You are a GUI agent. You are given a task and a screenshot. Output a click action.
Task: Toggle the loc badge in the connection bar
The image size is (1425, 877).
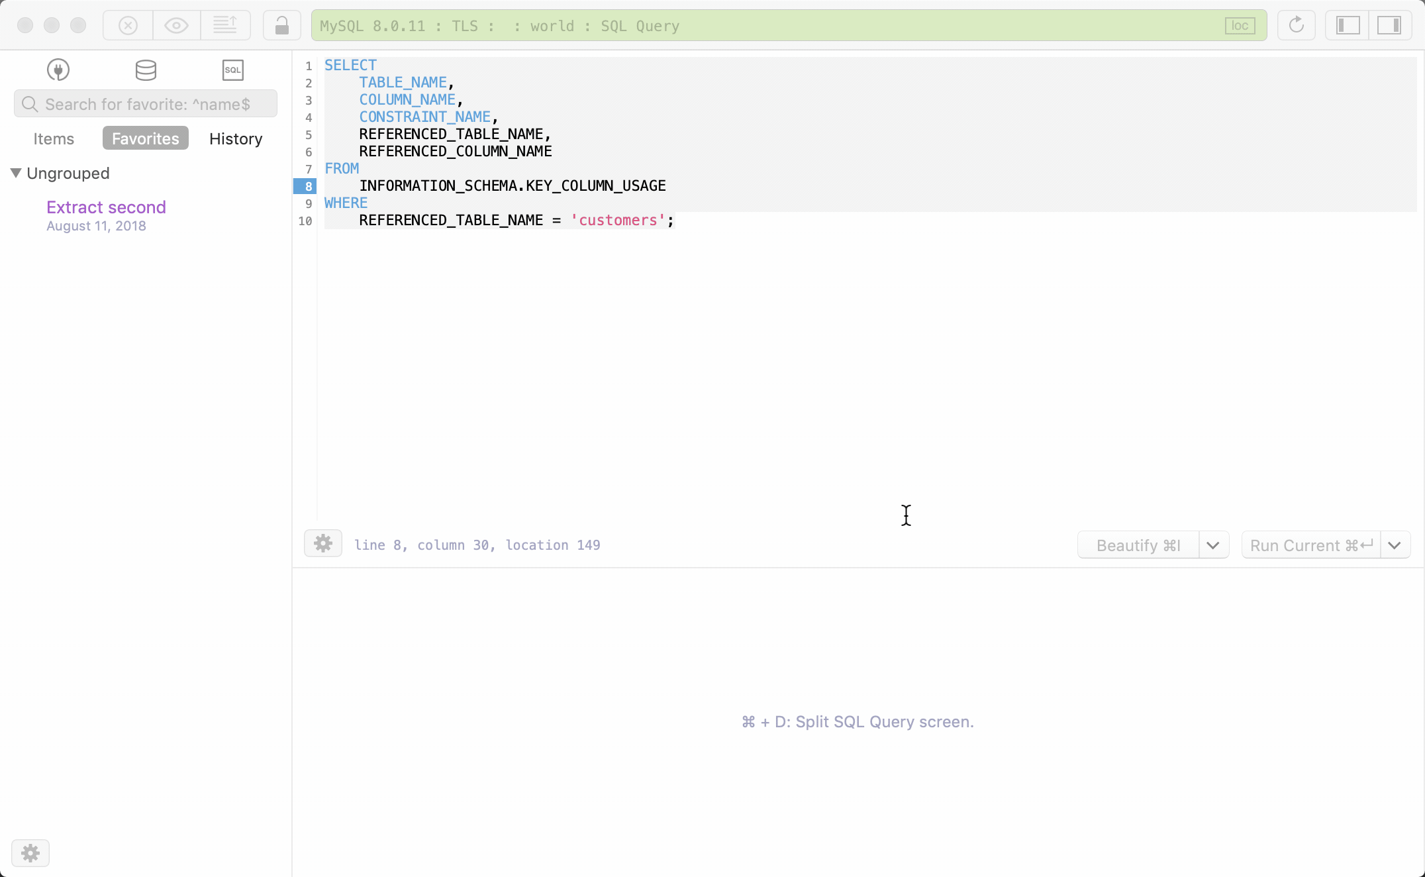coord(1240,25)
